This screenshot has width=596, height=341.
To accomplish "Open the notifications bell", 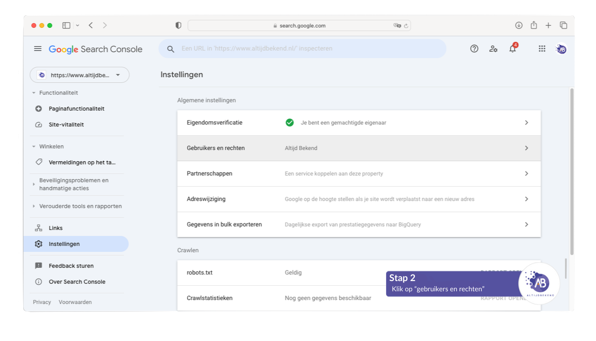I will (x=513, y=49).
